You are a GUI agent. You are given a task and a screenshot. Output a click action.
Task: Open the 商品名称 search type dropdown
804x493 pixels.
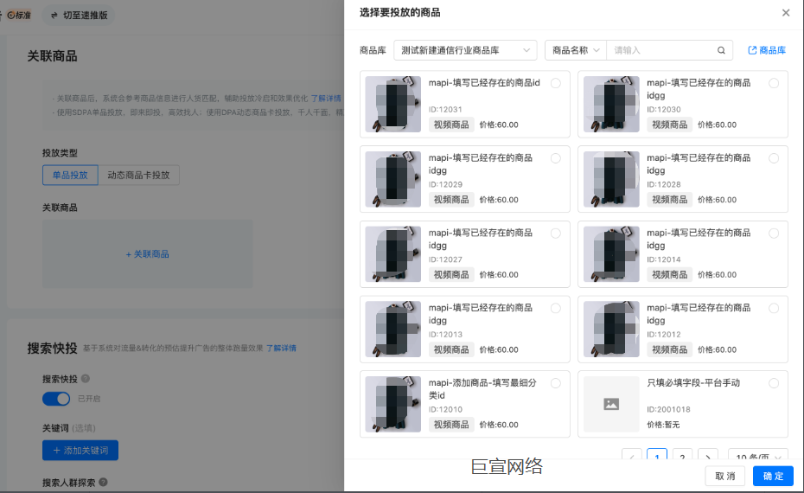[575, 50]
